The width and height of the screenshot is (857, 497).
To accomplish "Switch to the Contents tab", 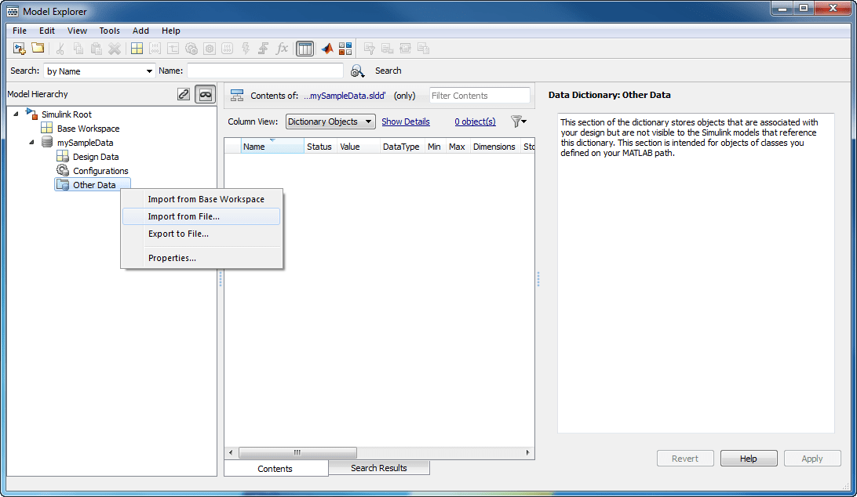I will click(x=275, y=469).
